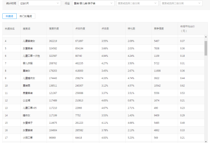210x143 pixels.
Task: Click the 转化率 column header
Action: [x=131, y=28]
